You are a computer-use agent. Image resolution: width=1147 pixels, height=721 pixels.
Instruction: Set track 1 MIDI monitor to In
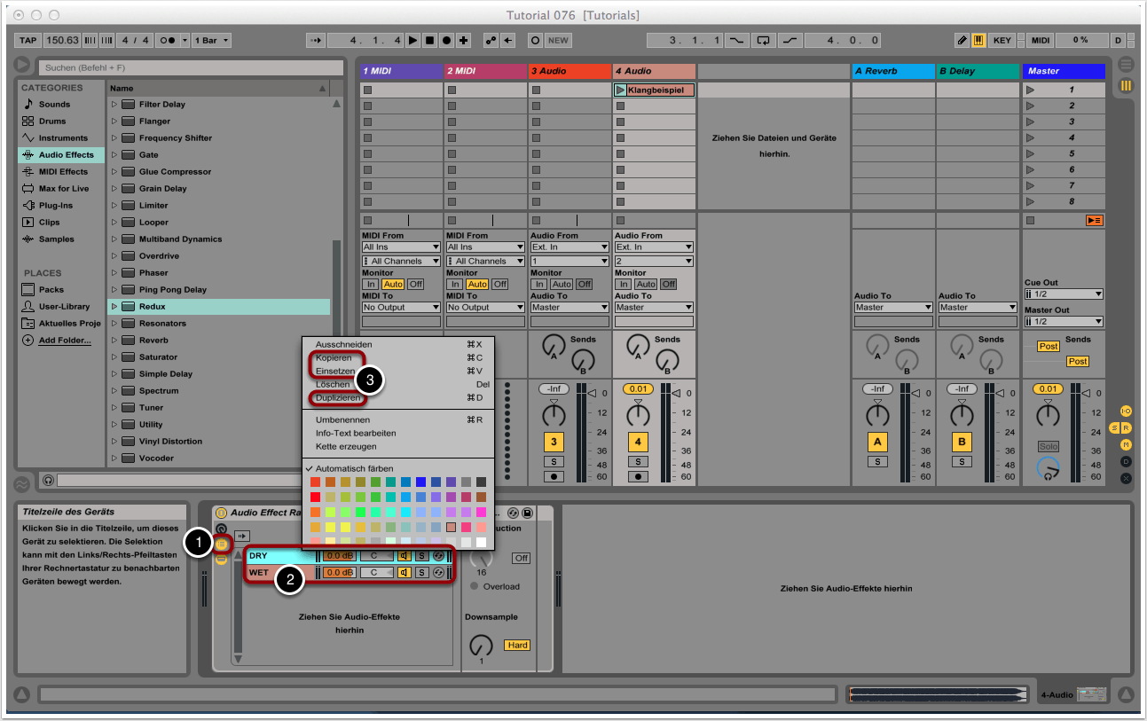[x=369, y=285]
